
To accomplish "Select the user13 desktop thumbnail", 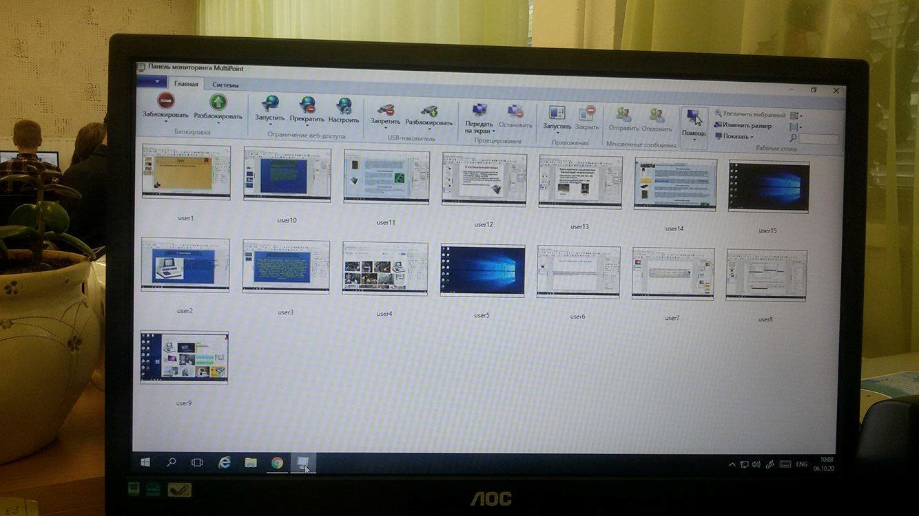I will tap(580, 182).
